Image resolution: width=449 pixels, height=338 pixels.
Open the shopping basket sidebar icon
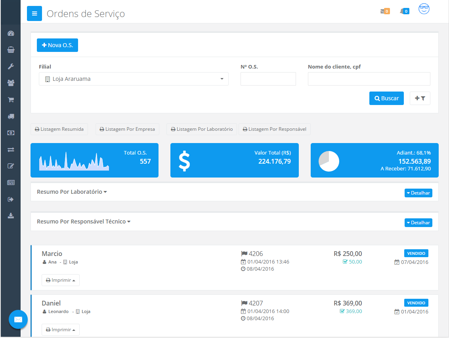[x=11, y=50]
